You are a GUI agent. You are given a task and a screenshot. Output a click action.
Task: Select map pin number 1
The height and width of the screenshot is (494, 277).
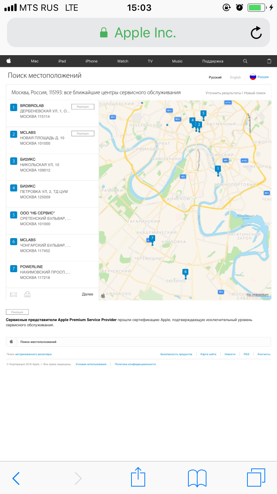[218, 170]
